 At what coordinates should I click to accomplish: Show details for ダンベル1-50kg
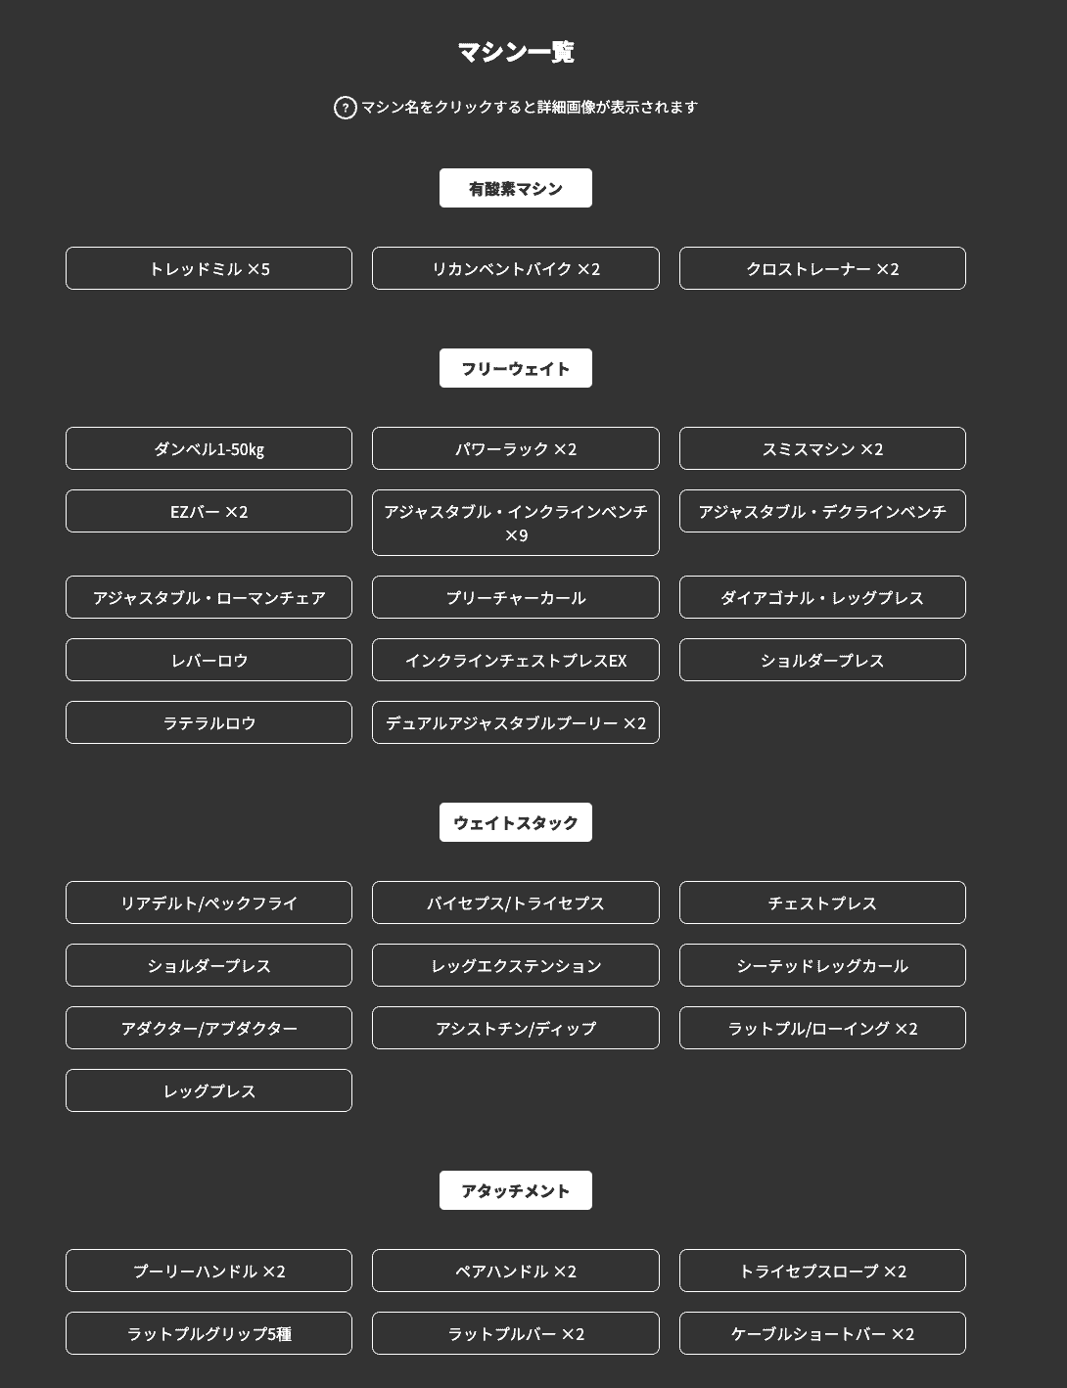tap(209, 448)
